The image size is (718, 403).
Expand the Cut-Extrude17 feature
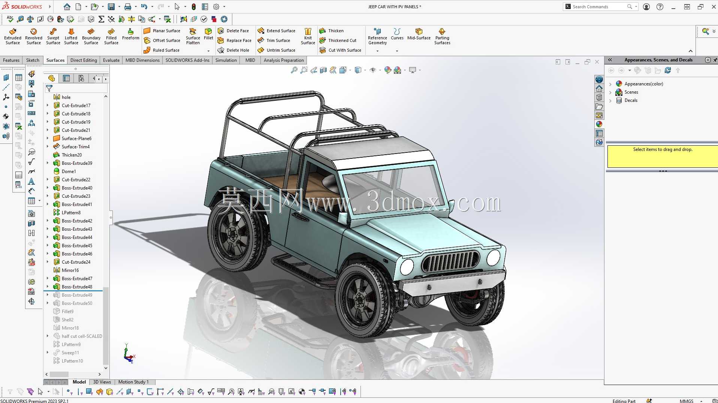[x=48, y=105]
